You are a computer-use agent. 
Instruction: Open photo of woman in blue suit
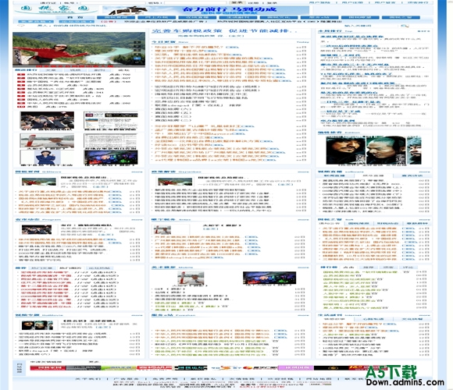click(47, 158)
